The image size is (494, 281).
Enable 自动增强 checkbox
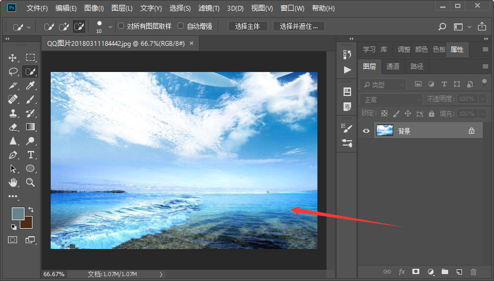pos(180,26)
